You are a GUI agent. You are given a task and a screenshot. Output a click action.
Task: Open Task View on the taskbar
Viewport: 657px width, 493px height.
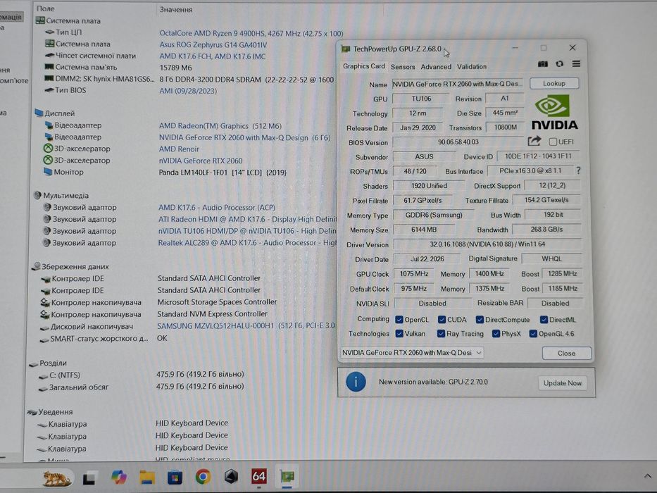click(89, 478)
